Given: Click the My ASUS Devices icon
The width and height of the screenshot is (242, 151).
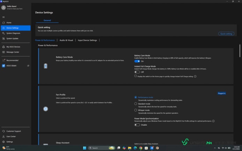Looking at the screenshot, I should pyautogui.click(x=3, y=47).
